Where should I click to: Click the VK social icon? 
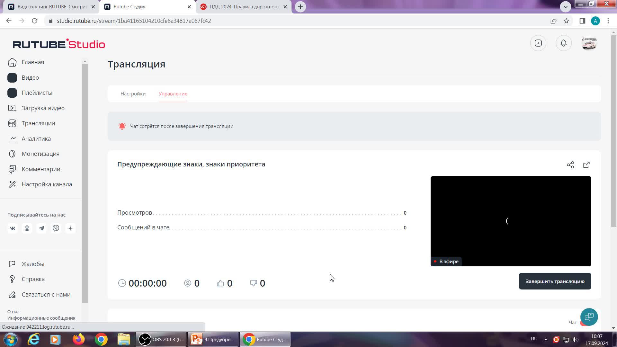coord(13,228)
